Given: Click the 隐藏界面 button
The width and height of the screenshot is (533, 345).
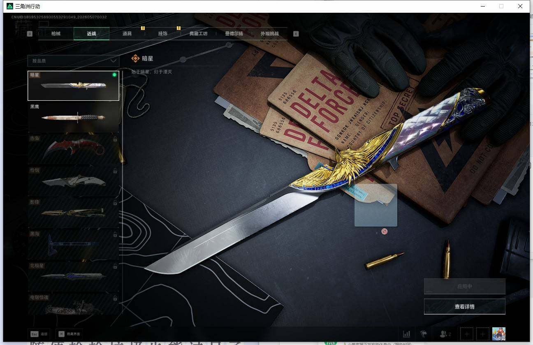Looking at the screenshot, I should click(x=70, y=334).
